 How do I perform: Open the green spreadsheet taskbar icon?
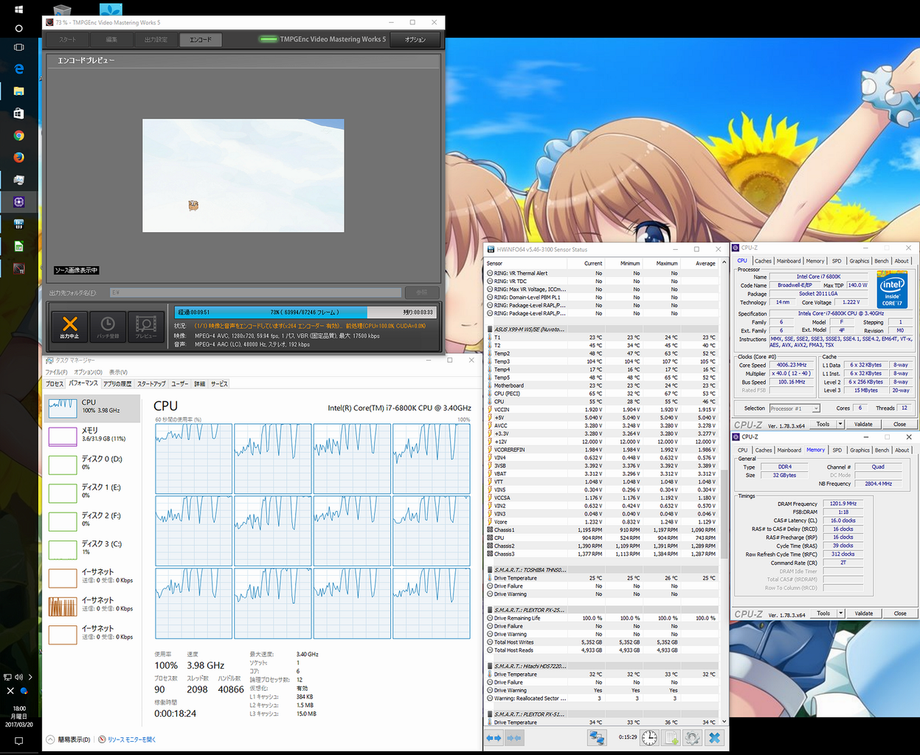(18, 246)
